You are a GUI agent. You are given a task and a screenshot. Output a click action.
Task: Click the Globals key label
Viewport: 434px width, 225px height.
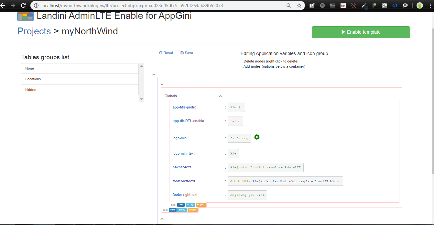click(171, 96)
